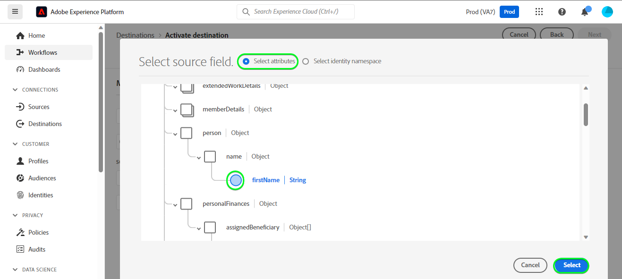Click the Audiences icon in sidebar
Viewport: 622px width, 279px height.
pyautogui.click(x=20, y=178)
